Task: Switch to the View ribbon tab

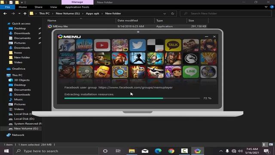Action: 53,7
